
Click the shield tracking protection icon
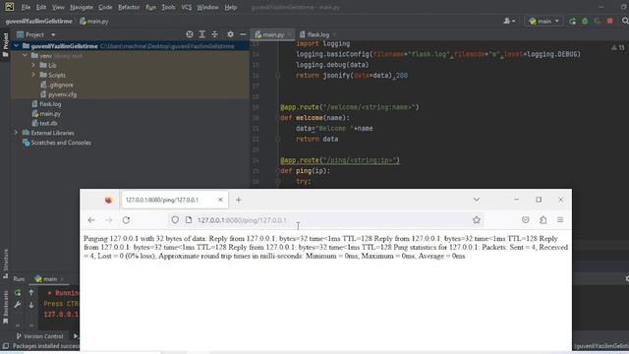click(175, 220)
